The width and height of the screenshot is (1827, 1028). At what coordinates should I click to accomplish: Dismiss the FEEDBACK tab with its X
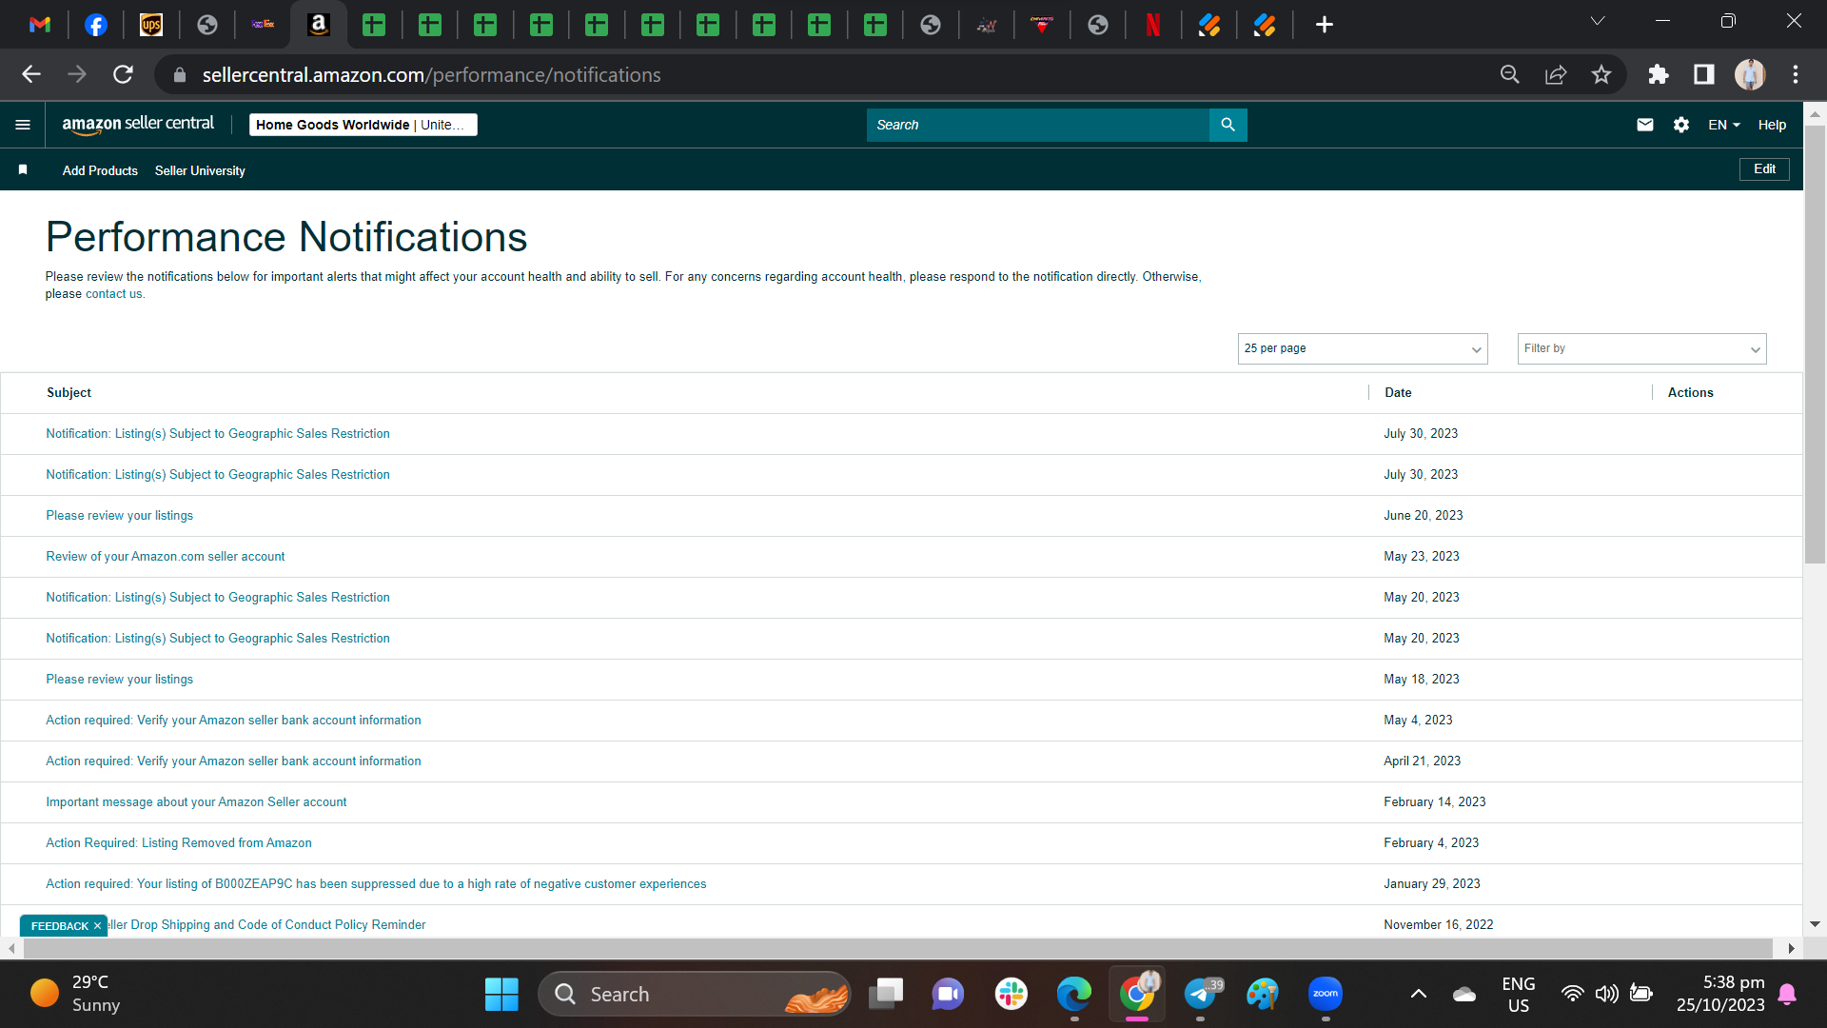97,926
